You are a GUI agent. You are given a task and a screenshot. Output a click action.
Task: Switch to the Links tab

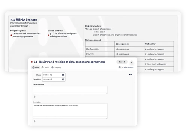click(45, 68)
